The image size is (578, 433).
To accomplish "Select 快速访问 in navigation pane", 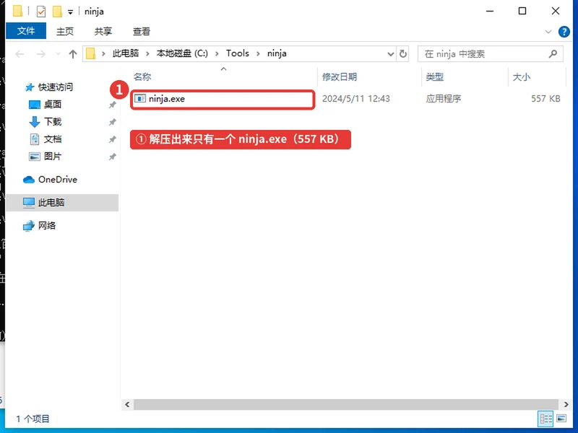I will click(x=56, y=87).
